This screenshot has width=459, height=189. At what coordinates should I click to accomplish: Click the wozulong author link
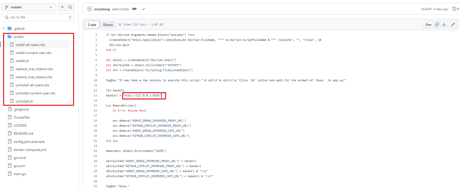coord(102,9)
